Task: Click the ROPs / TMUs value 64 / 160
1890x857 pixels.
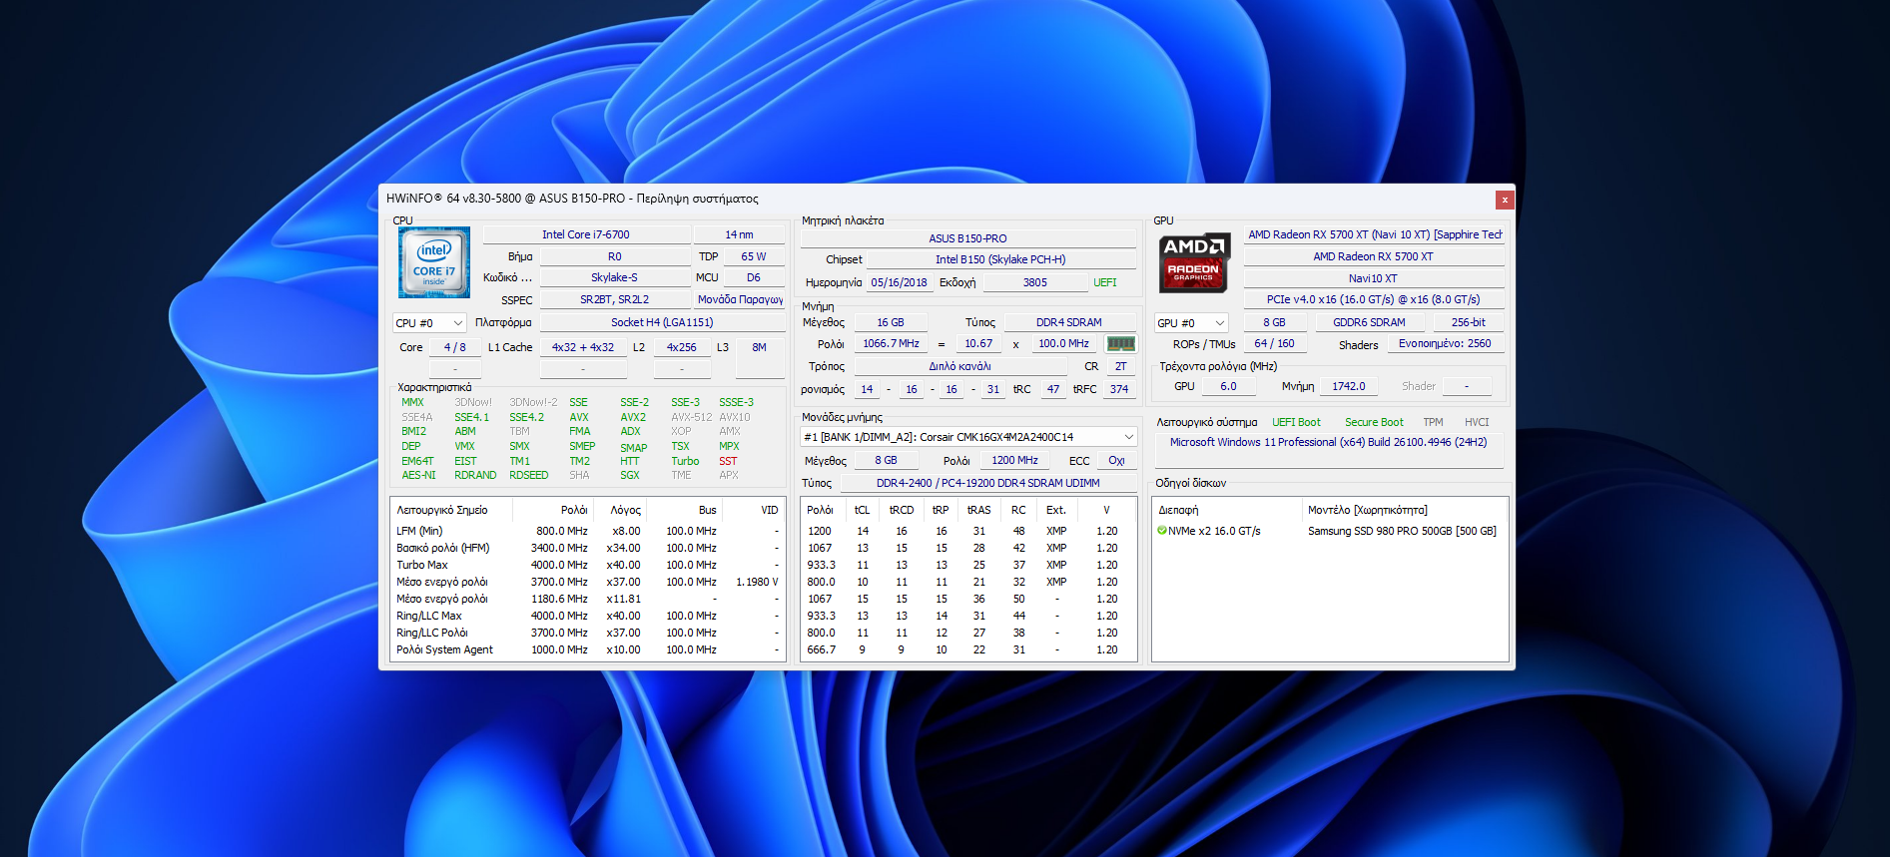Action: point(1274,343)
